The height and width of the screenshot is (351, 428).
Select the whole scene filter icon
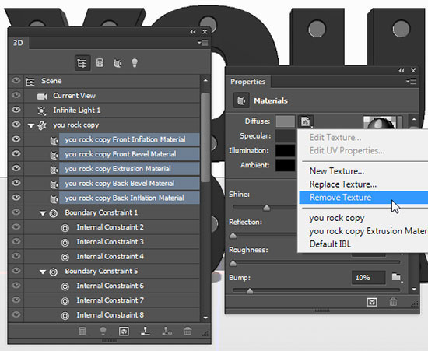click(x=82, y=63)
